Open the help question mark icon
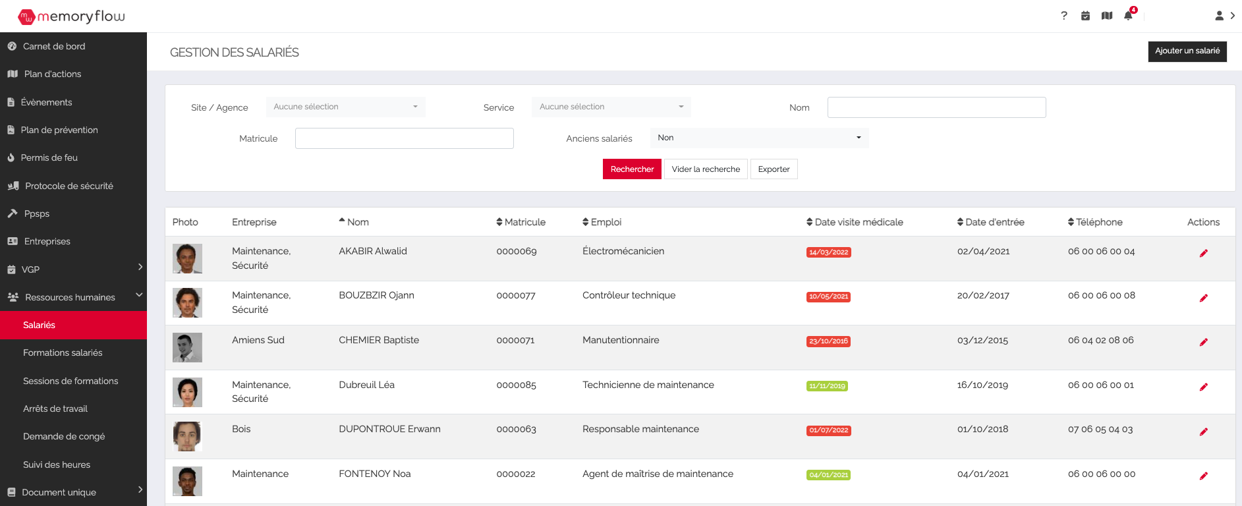1242x506 pixels. (1064, 16)
